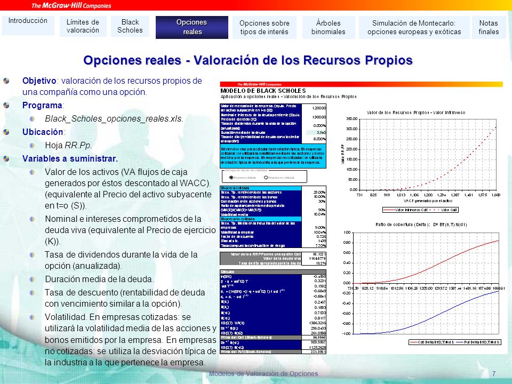Viewport: 512px width, 384px height.
Task: Click the slide title 'Opciones reales - Valoración de los Recursos Propios'
Action: click(248, 60)
